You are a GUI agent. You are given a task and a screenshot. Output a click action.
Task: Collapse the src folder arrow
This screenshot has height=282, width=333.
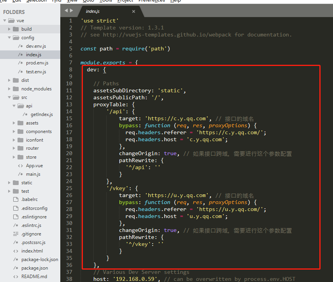pos(9,97)
